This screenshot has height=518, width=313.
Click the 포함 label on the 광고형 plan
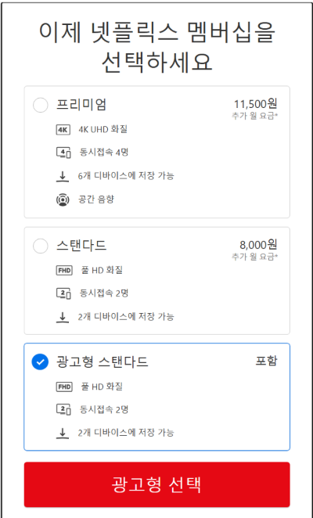coord(266,361)
